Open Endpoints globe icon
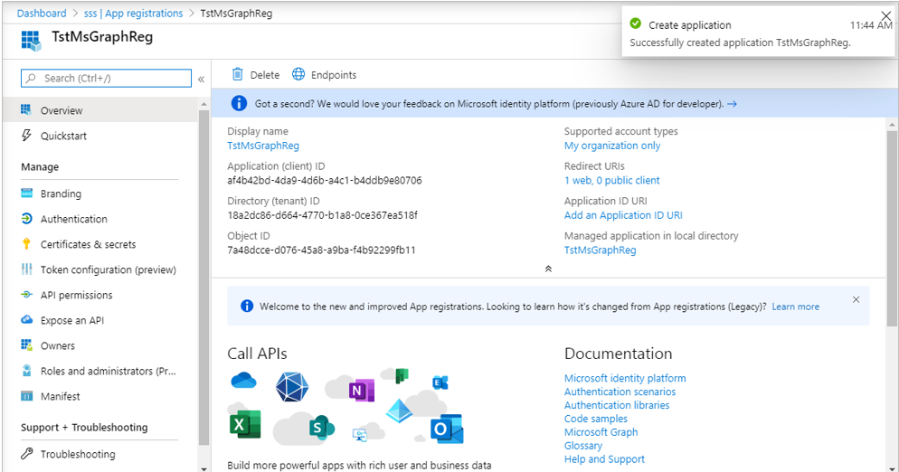Viewport: 899px width, 472px height. [x=298, y=74]
